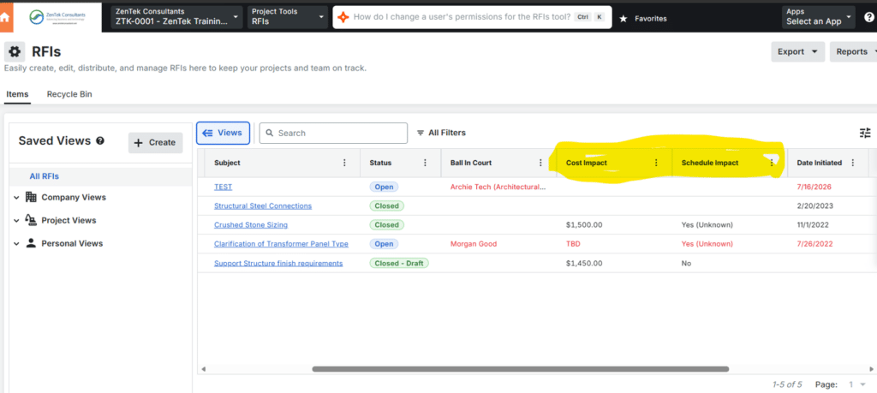877x393 pixels.
Task: Select All RFIs saved view
Action: (45, 176)
